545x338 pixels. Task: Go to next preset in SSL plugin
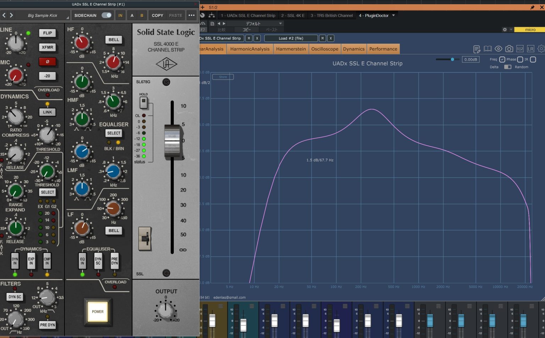pos(11,15)
